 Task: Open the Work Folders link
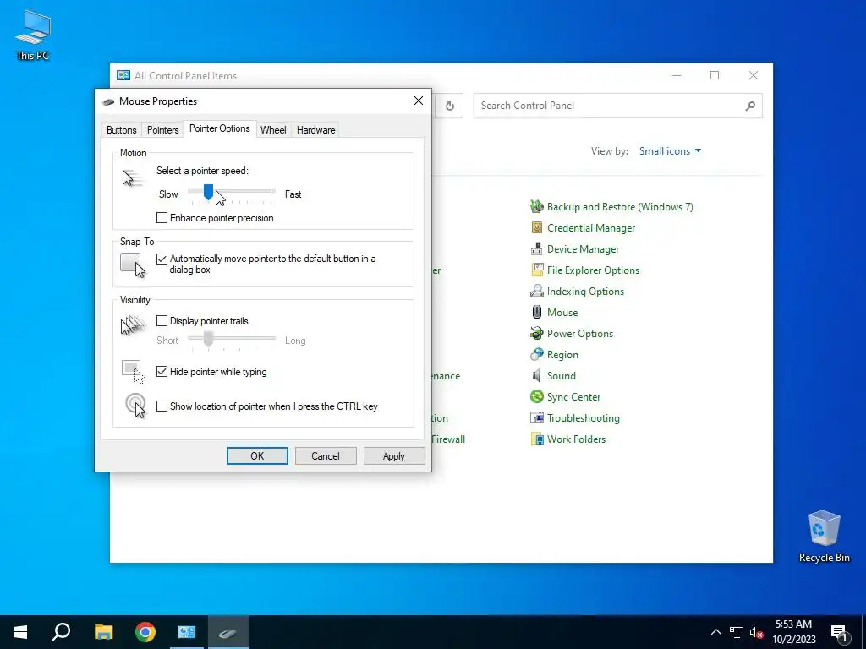pyautogui.click(x=576, y=439)
